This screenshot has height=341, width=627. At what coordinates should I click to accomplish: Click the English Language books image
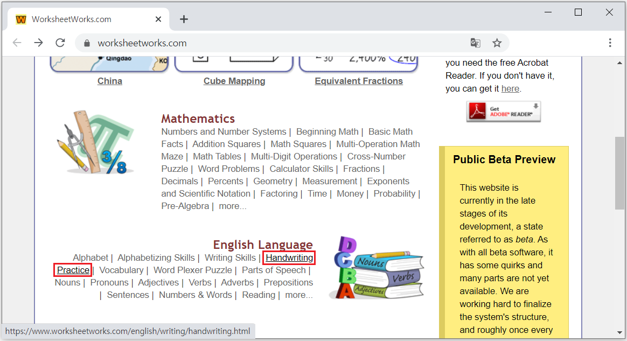point(377,267)
